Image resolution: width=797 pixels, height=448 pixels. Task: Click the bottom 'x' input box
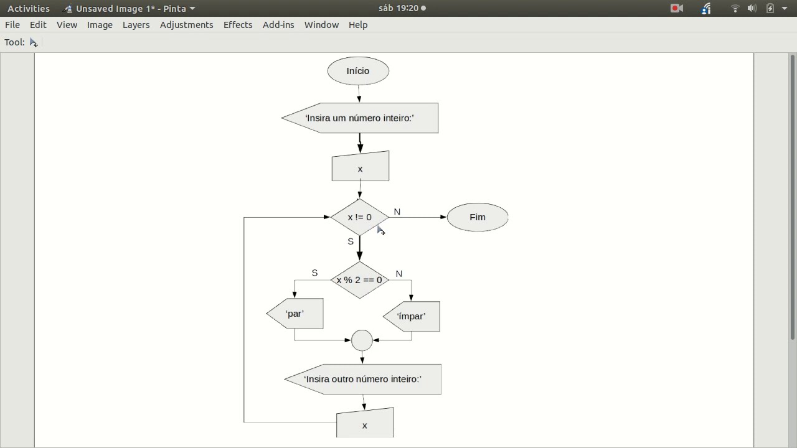click(365, 423)
